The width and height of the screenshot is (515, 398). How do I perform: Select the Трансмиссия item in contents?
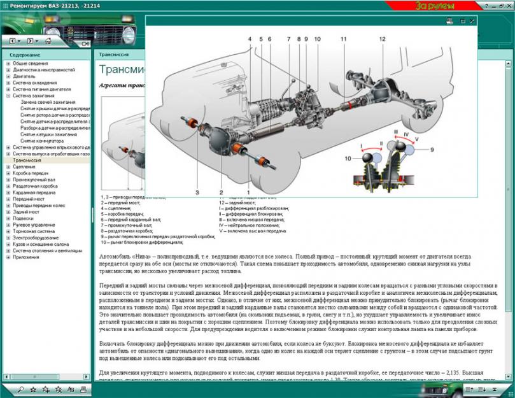pyautogui.click(x=27, y=160)
